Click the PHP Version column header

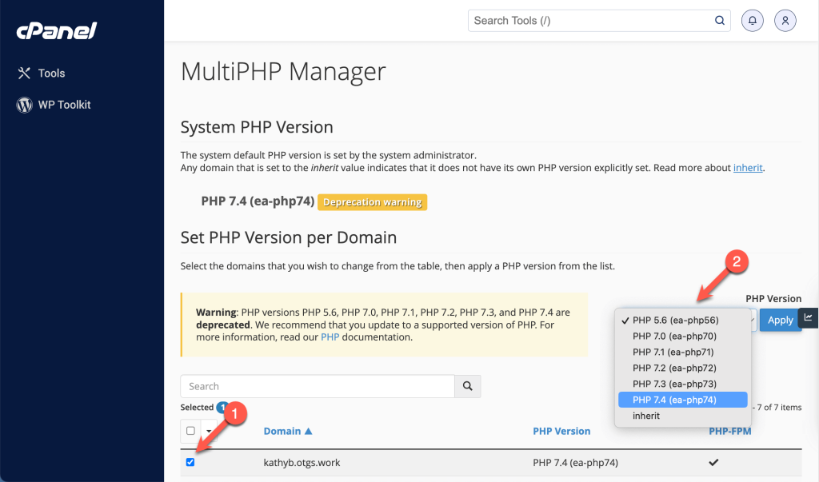click(x=561, y=431)
